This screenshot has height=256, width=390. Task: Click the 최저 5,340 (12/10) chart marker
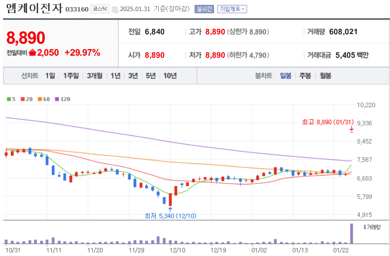tap(170, 216)
